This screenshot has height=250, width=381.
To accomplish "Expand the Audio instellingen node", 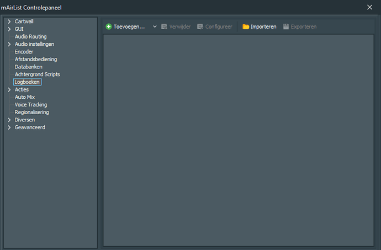I will pyautogui.click(x=9, y=44).
